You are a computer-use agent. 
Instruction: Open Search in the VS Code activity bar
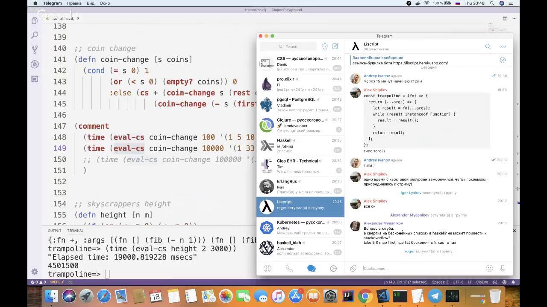35,35
